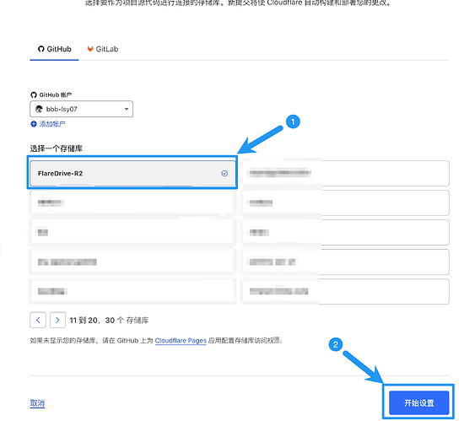Switch to the GitHub tab
This screenshot has width=475, height=421.
coord(55,49)
